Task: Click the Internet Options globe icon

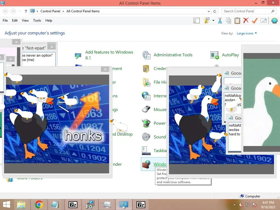Action: (x=146, y=96)
